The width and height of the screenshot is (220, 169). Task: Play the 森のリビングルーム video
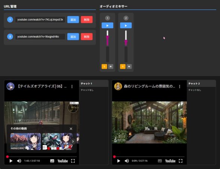[x=118, y=161]
